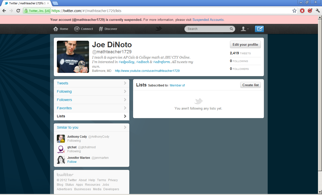Open the 0 Followers stat
The image size is (322, 195).
(x=239, y=69)
